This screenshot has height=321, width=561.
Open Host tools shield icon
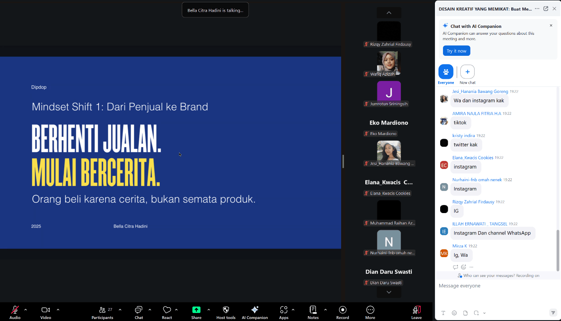(x=226, y=310)
